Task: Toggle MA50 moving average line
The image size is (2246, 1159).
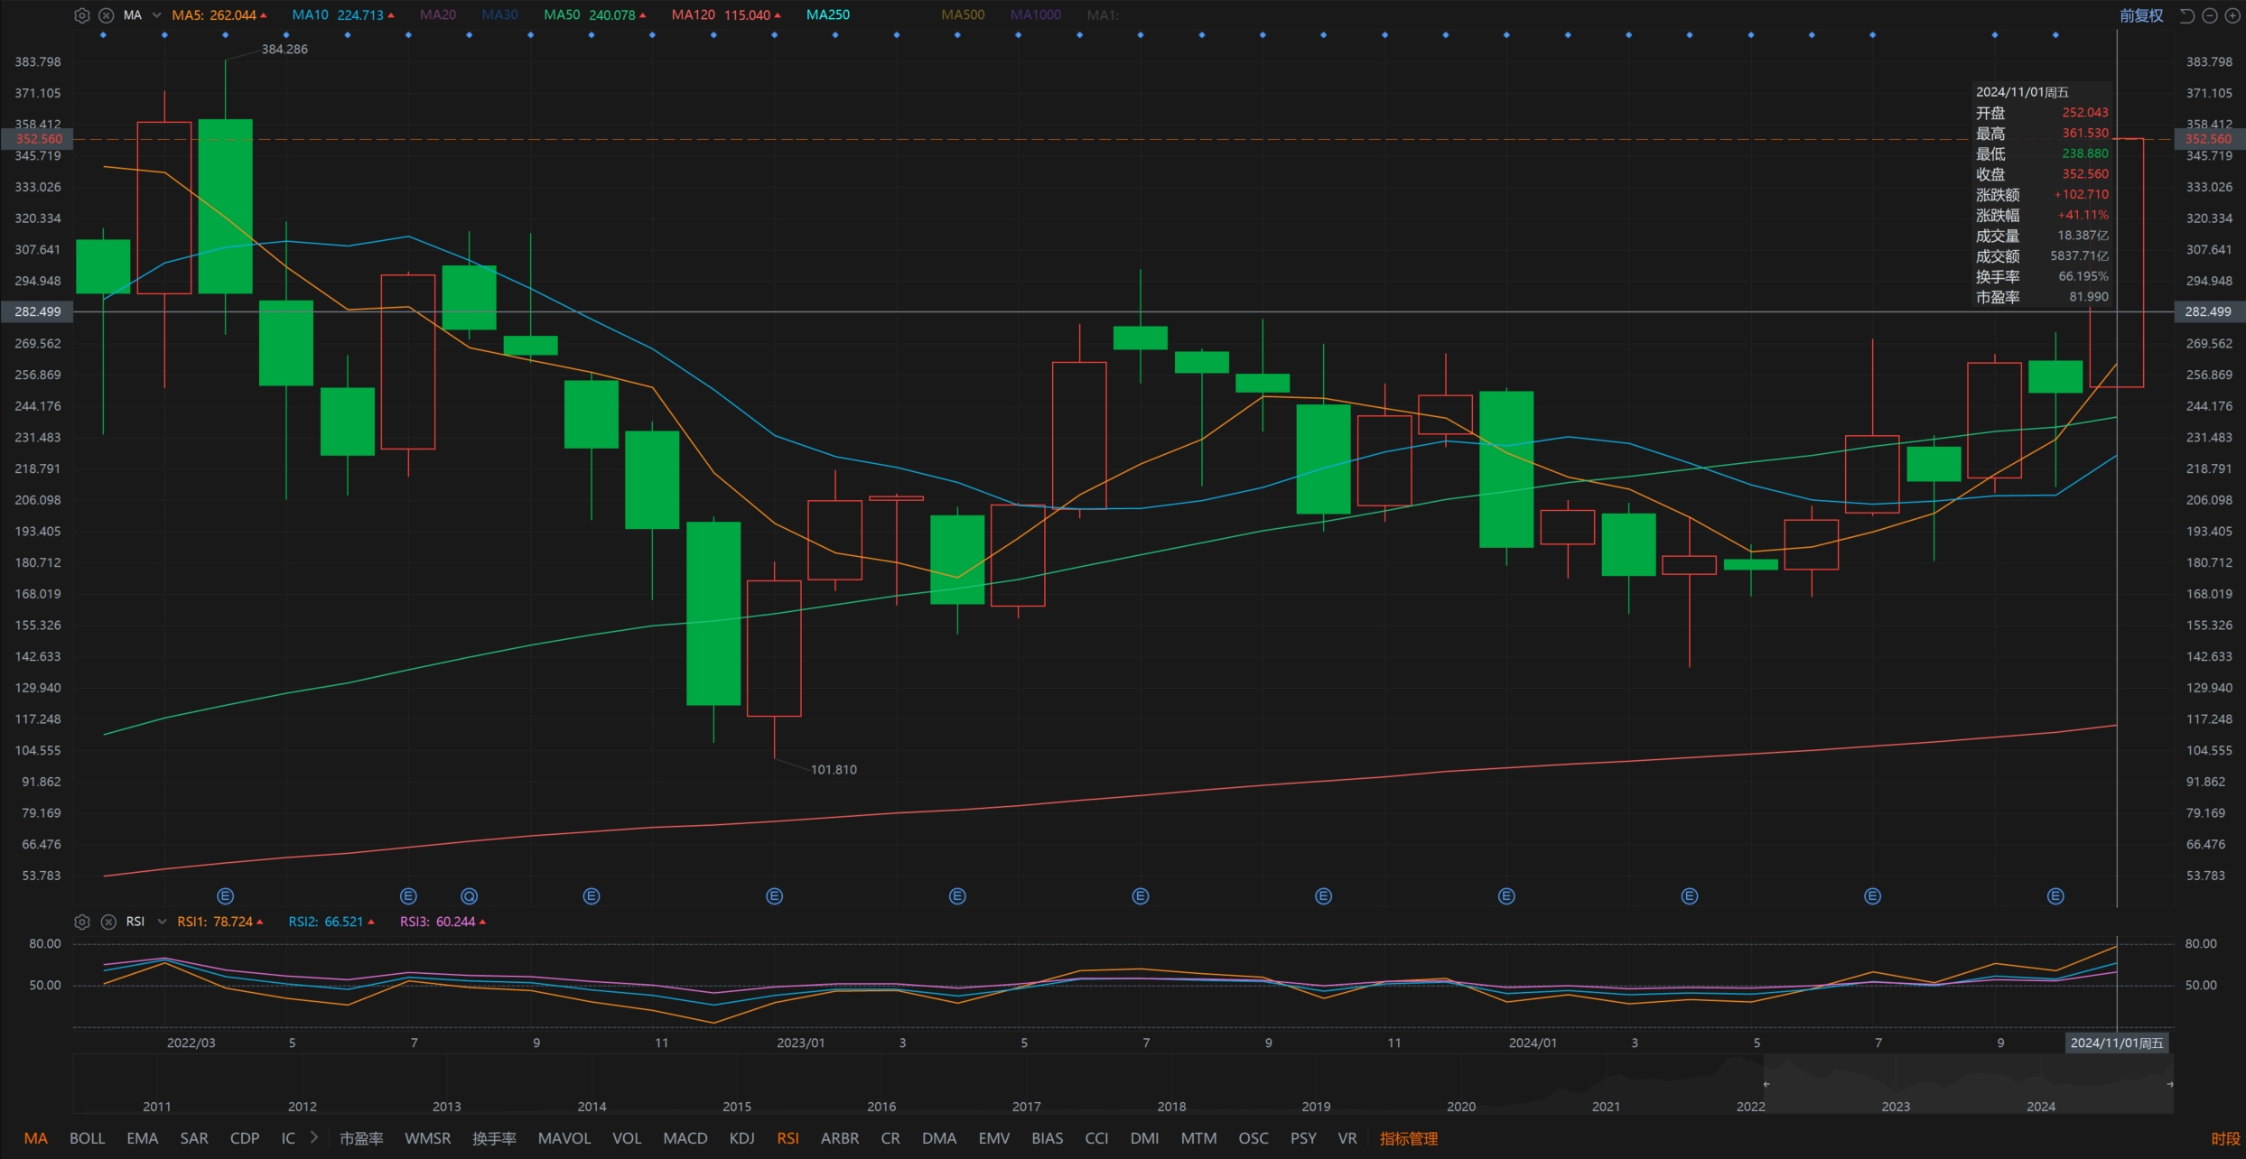Action: [x=595, y=15]
